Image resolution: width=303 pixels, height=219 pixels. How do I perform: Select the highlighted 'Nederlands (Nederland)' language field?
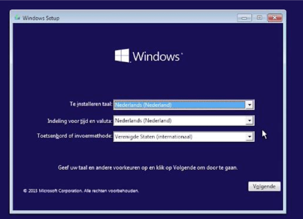(184, 105)
